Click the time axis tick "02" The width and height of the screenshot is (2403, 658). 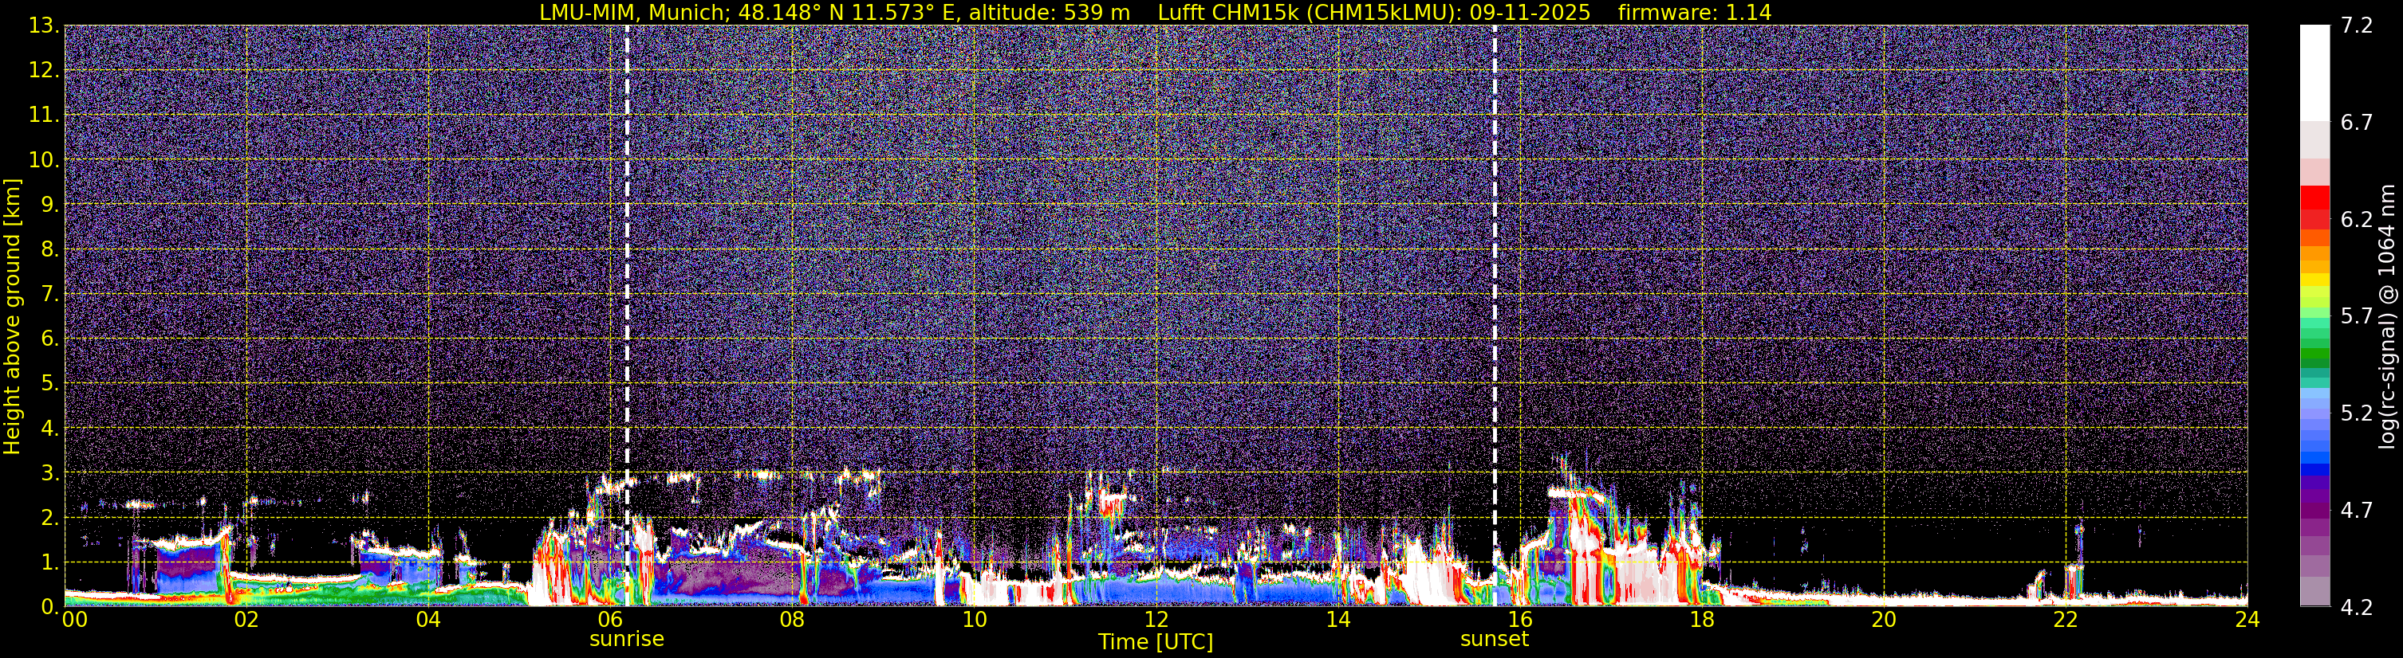(x=246, y=620)
